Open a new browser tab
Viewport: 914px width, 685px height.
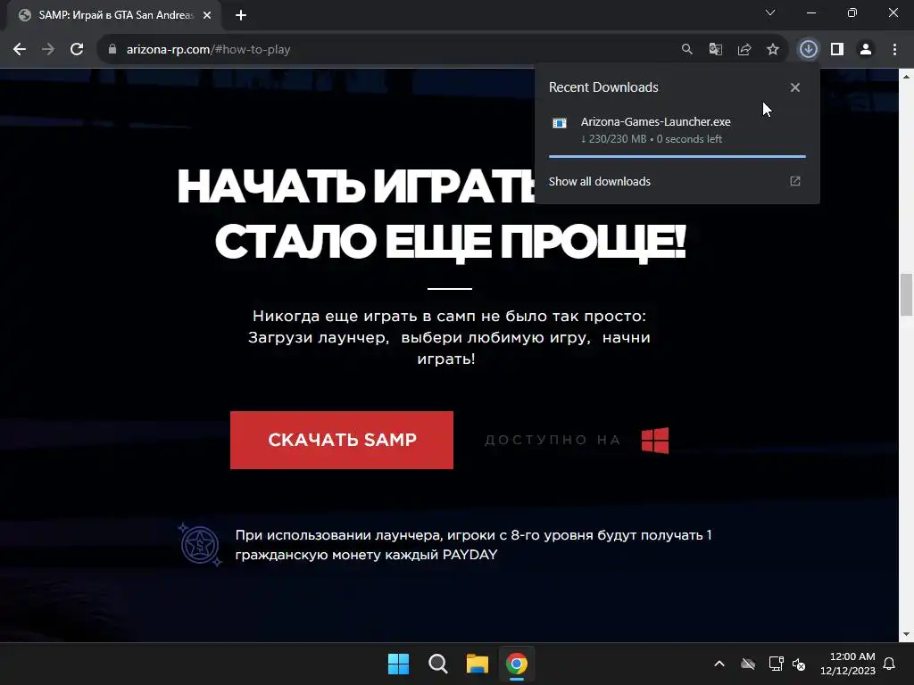(241, 15)
